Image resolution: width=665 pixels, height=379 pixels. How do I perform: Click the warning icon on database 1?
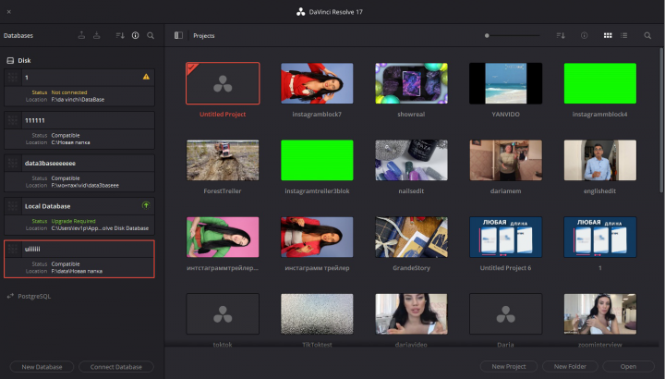(x=146, y=77)
